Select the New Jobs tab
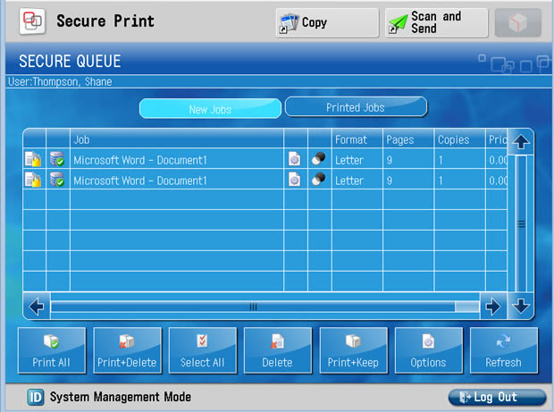This screenshot has width=554, height=412. click(210, 109)
